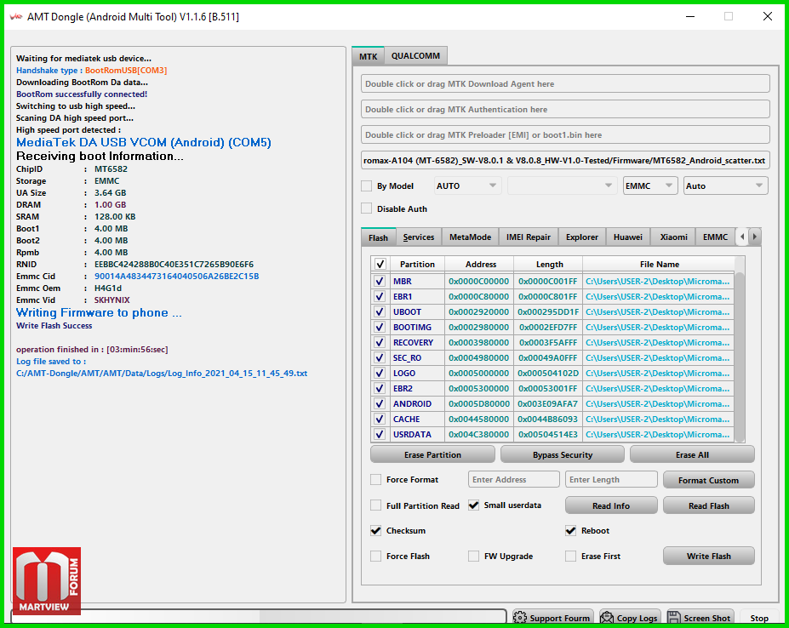Click the Enter Address input field

point(513,480)
